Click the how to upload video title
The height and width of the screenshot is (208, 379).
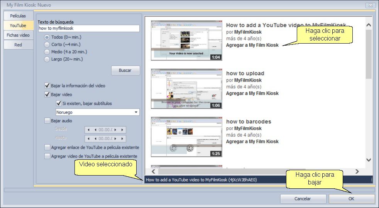(x=245, y=73)
